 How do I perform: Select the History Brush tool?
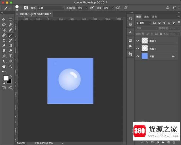(x=10, y=40)
